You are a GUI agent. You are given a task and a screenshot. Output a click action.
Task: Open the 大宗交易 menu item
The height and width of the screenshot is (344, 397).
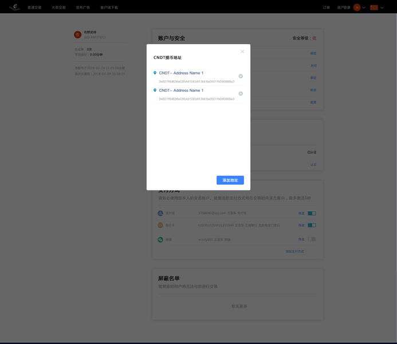(x=58, y=7)
